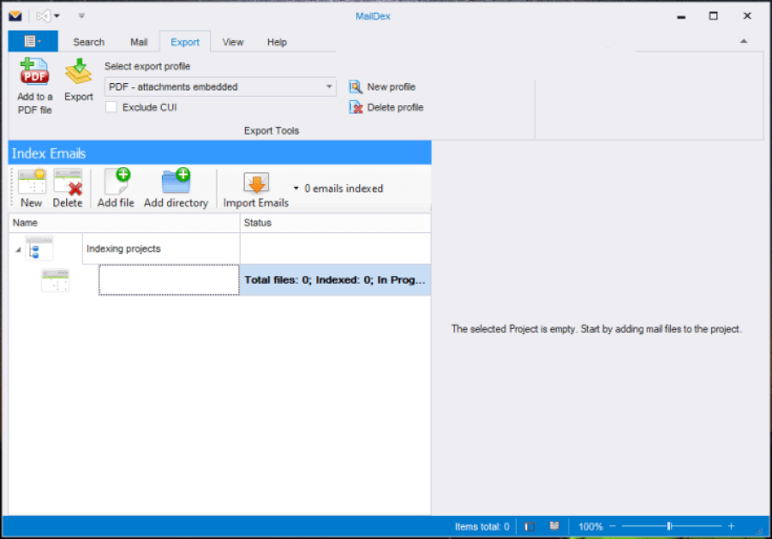Image resolution: width=772 pixels, height=539 pixels.
Task: Click the zoom out minus button
Action: coord(613,526)
